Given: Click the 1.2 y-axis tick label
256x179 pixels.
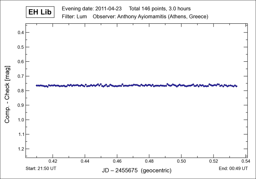Looking at the screenshot, I should pos(21,149).
